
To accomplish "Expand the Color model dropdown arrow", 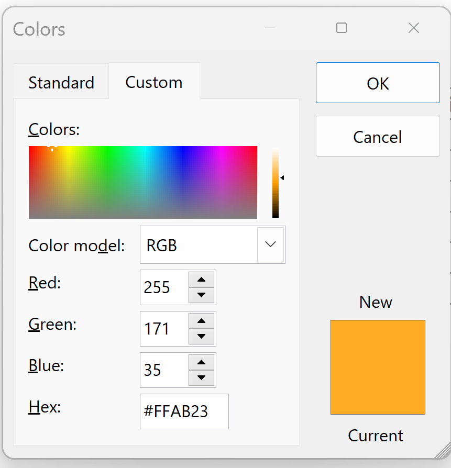I will pos(271,244).
